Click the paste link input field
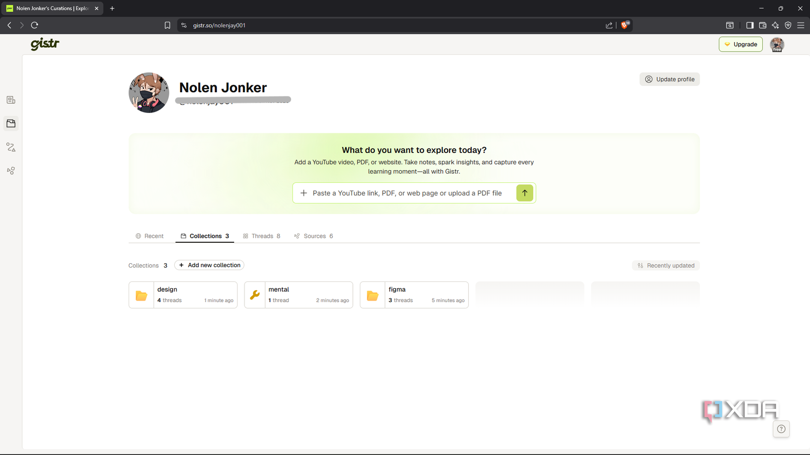Screen dimensions: 810x455 pos(407,193)
